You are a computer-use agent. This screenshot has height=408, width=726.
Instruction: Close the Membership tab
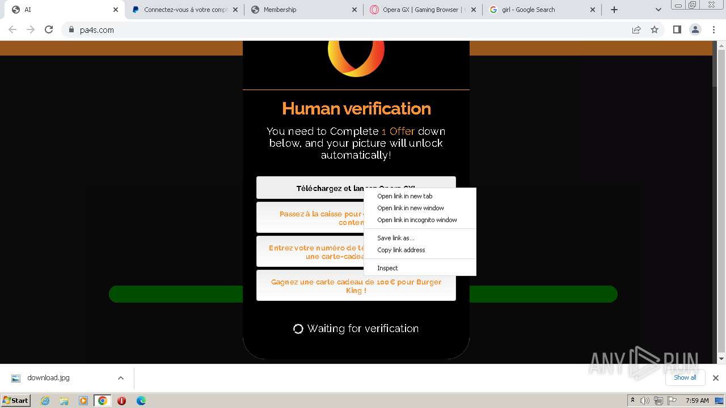pos(354,10)
